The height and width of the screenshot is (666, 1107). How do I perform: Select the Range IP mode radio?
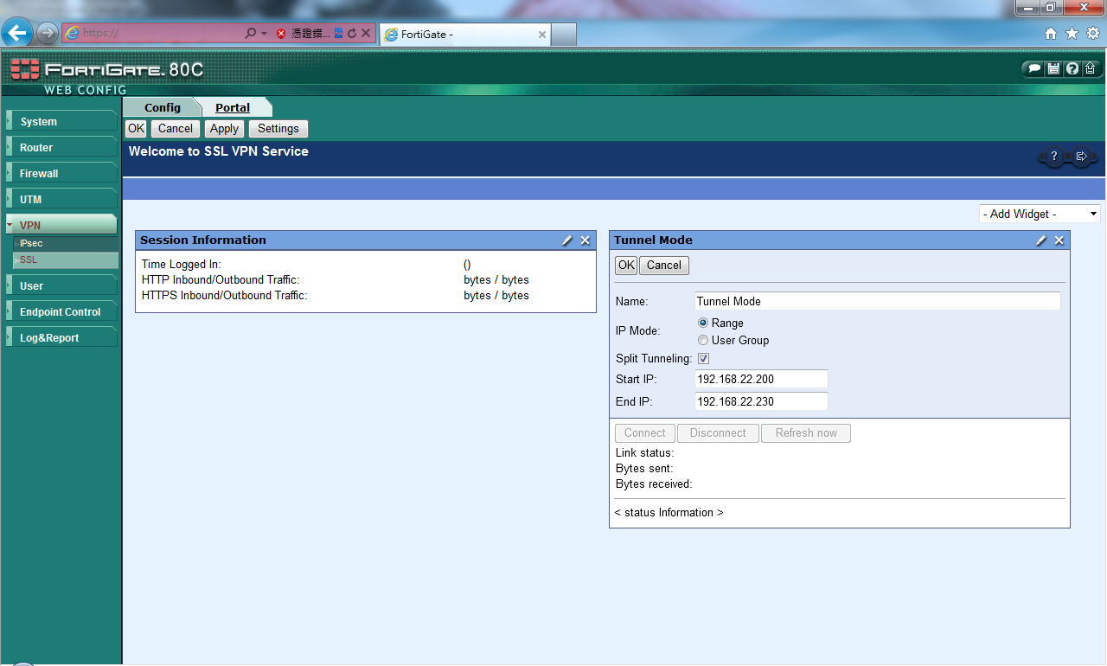click(703, 323)
